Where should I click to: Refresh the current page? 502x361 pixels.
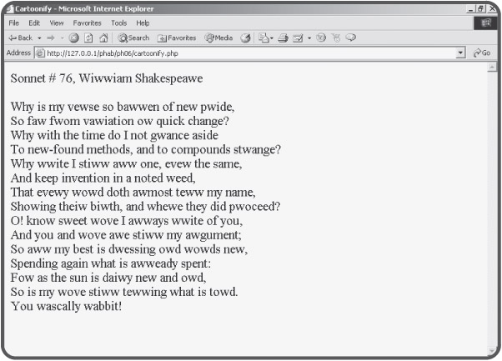[x=88, y=38]
